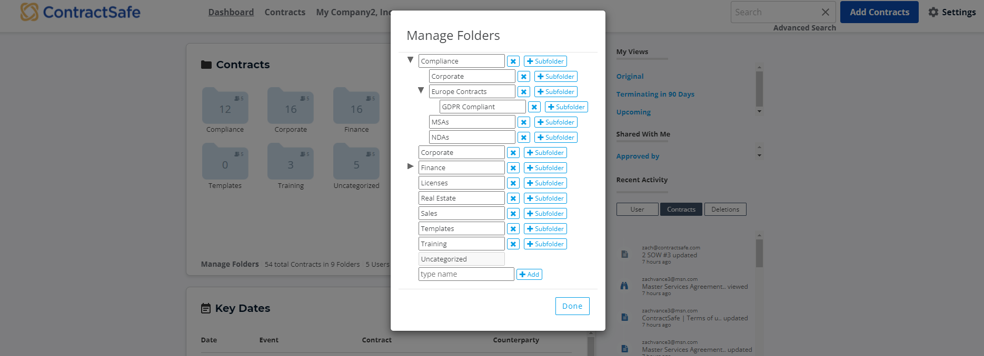Remove the Europe Contracts folder
Screen dimensions: 984x356
(x=524, y=92)
